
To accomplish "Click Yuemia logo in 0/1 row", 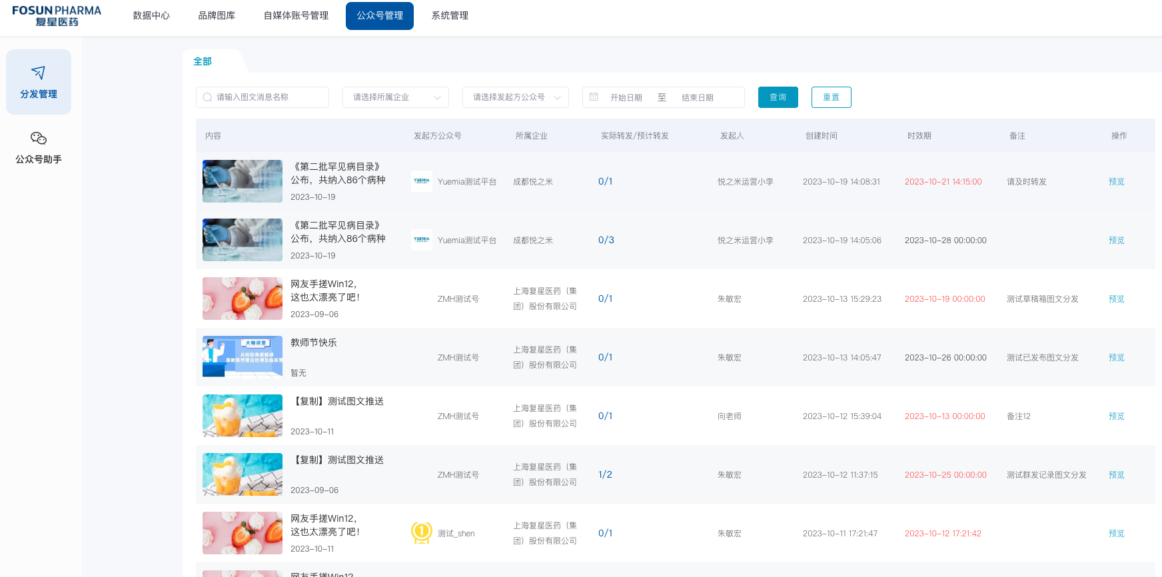I will click(422, 181).
